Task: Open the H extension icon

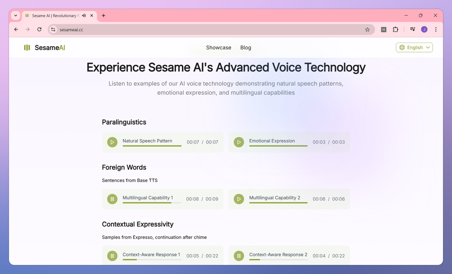Action: pos(384,29)
